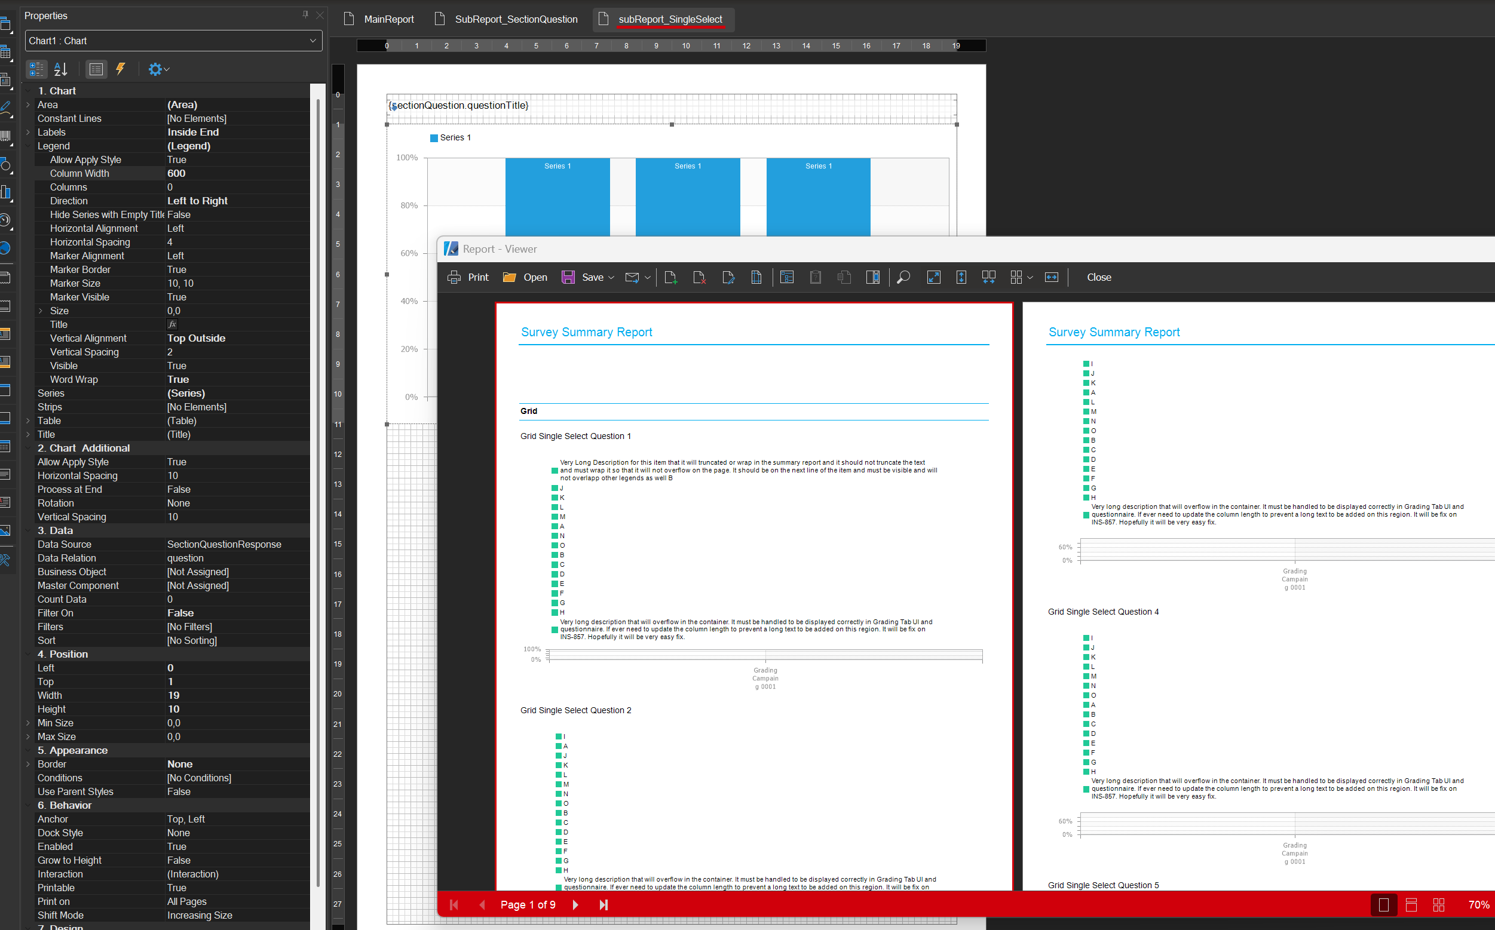Click the Save floppy disk icon
Image resolution: width=1495 pixels, height=930 pixels.
(x=568, y=277)
